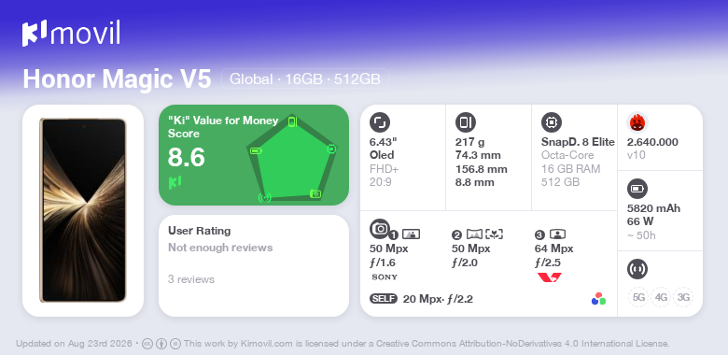
Task: Open the 3 reviews link
Action: pos(191,279)
